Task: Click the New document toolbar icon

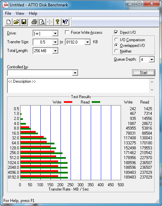Action: coord(8,22)
